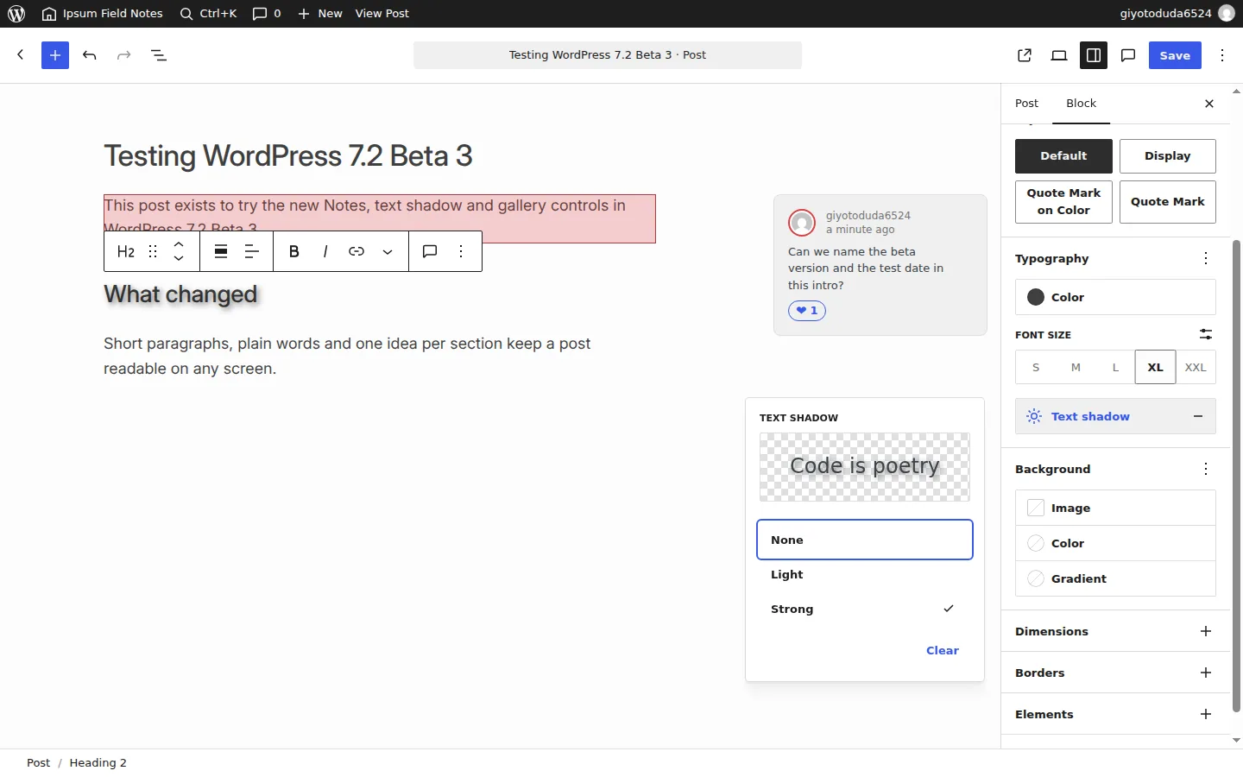Open the Typography Color picker
This screenshot has width=1243, height=777.
[1115, 297]
